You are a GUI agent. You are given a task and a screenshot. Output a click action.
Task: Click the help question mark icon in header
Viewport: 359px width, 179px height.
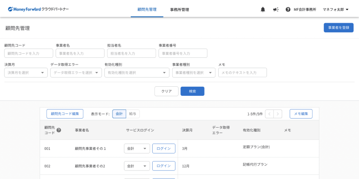pyautogui.click(x=288, y=10)
